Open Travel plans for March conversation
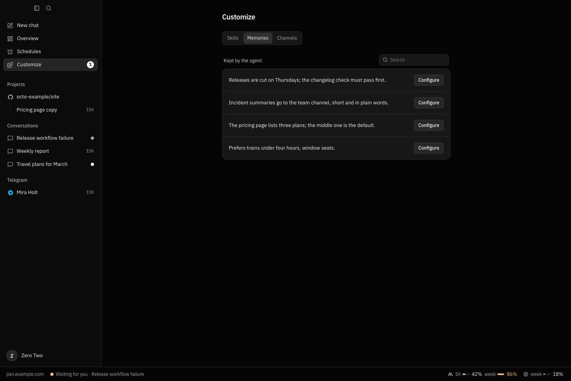The image size is (571, 381). click(x=50, y=164)
